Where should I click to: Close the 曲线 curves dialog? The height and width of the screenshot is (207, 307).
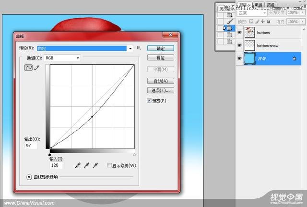[170, 35]
